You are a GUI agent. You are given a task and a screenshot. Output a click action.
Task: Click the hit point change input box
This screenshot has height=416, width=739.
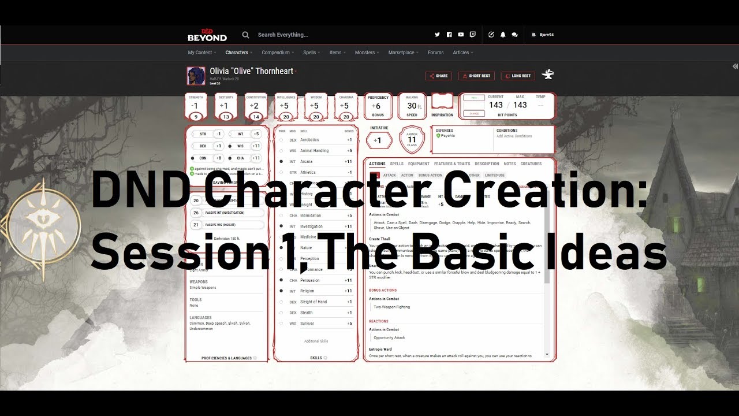click(x=473, y=106)
